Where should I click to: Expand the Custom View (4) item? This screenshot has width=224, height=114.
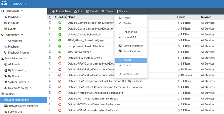pyautogui.click(x=31, y=88)
